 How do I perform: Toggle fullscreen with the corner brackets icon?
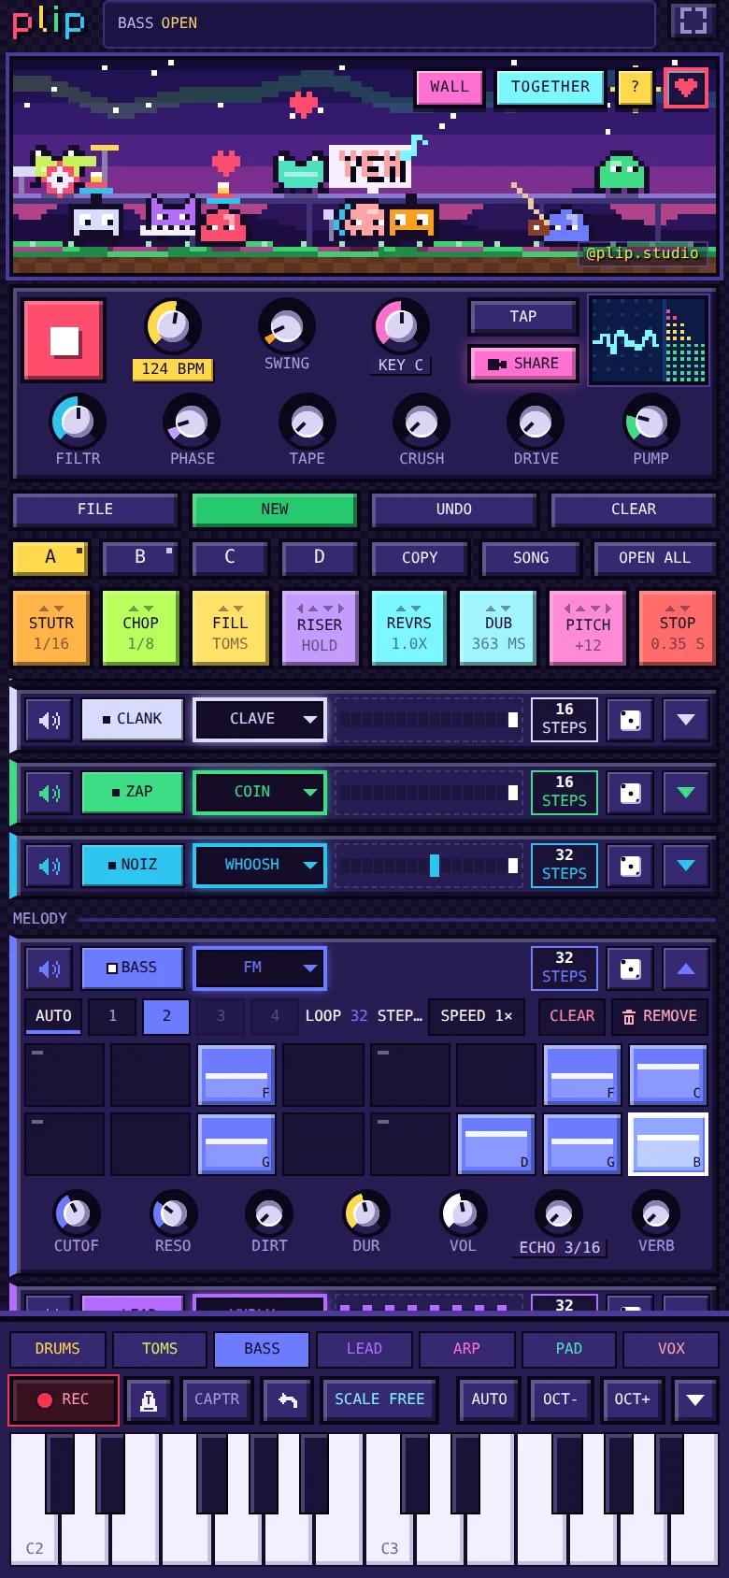pyautogui.click(x=693, y=22)
